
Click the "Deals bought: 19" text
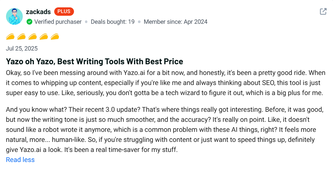tap(112, 22)
